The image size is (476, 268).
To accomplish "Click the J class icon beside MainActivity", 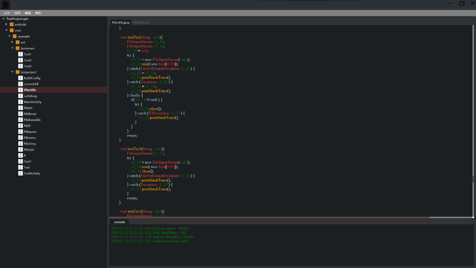I will 20,102.
